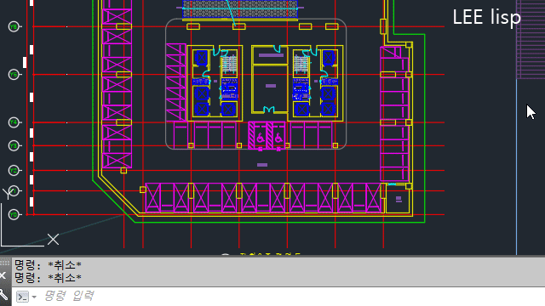Open command line customize wrench menu
This screenshot has height=306, width=545.
3,295
